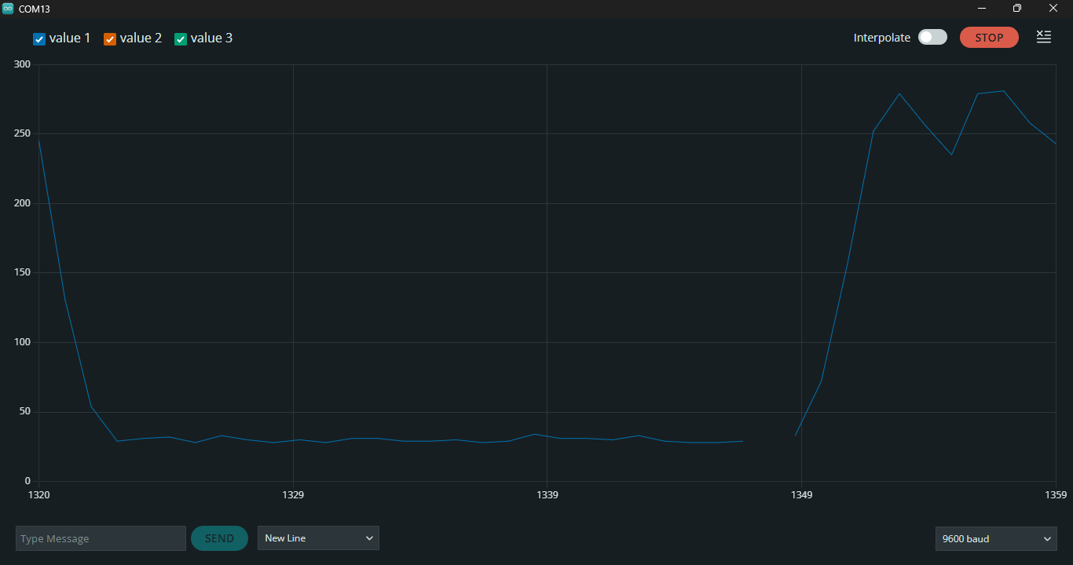Click the 1339 x-axis tick label
Viewport: 1073px width, 565px height.
point(547,494)
